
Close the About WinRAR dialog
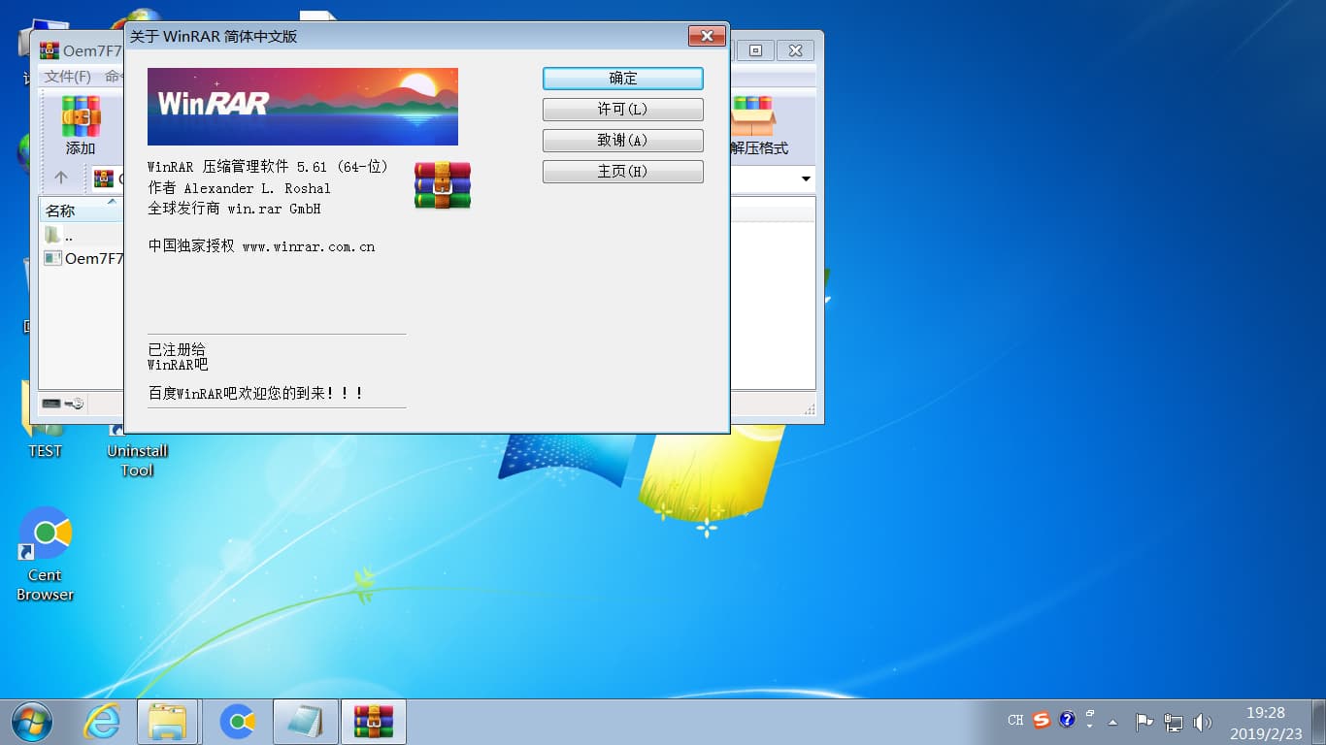click(707, 37)
